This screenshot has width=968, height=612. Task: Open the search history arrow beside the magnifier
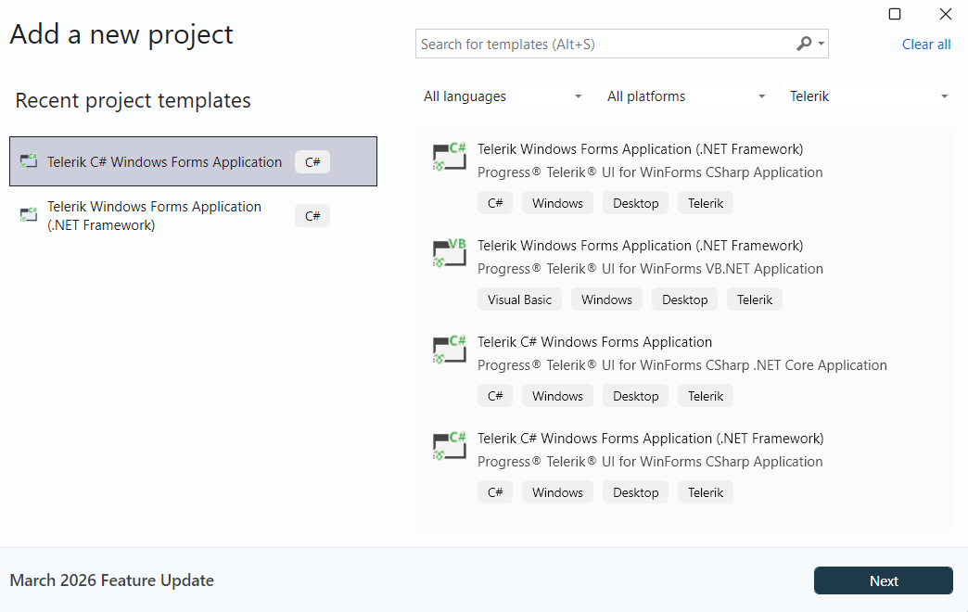(820, 44)
